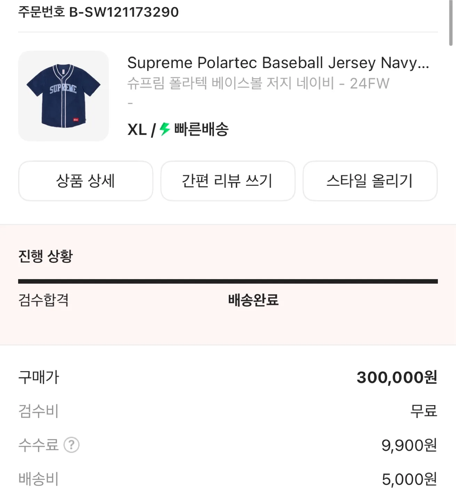Viewport: 456px width, 500px height.
Task: Tap the 스타일 올리기 button
Action: pyautogui.click(x=370, y=181)
